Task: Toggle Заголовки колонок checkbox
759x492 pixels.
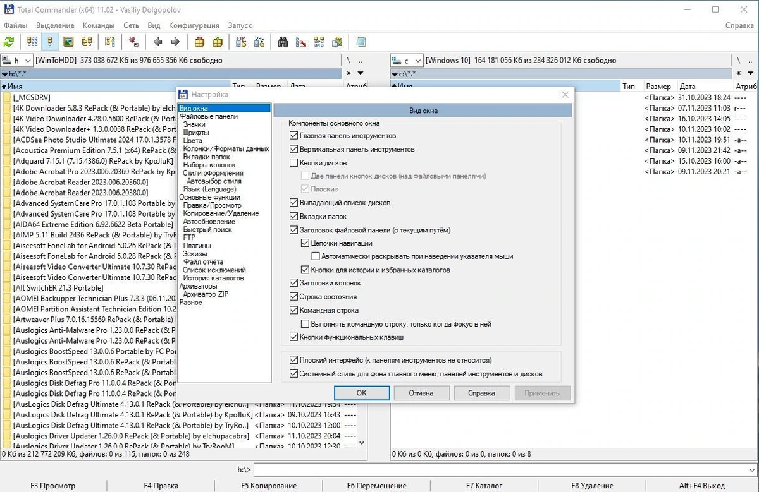Action: click(293, 284)
